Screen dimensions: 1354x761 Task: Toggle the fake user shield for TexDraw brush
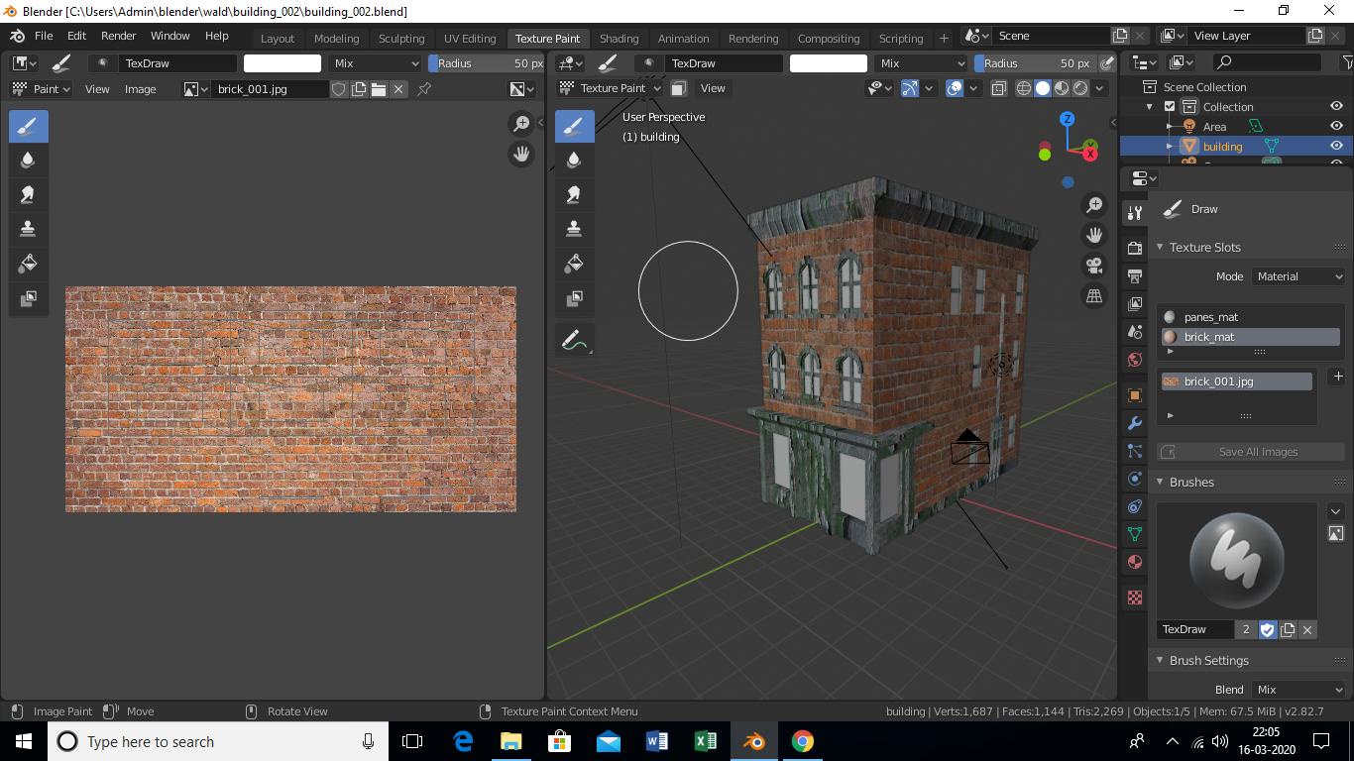point(1268,629)
